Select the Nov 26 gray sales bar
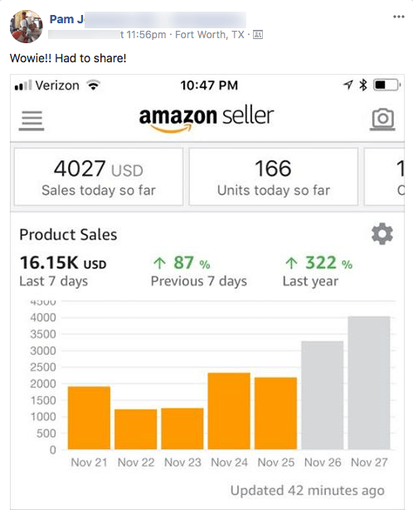 click(x=323, y=395)
